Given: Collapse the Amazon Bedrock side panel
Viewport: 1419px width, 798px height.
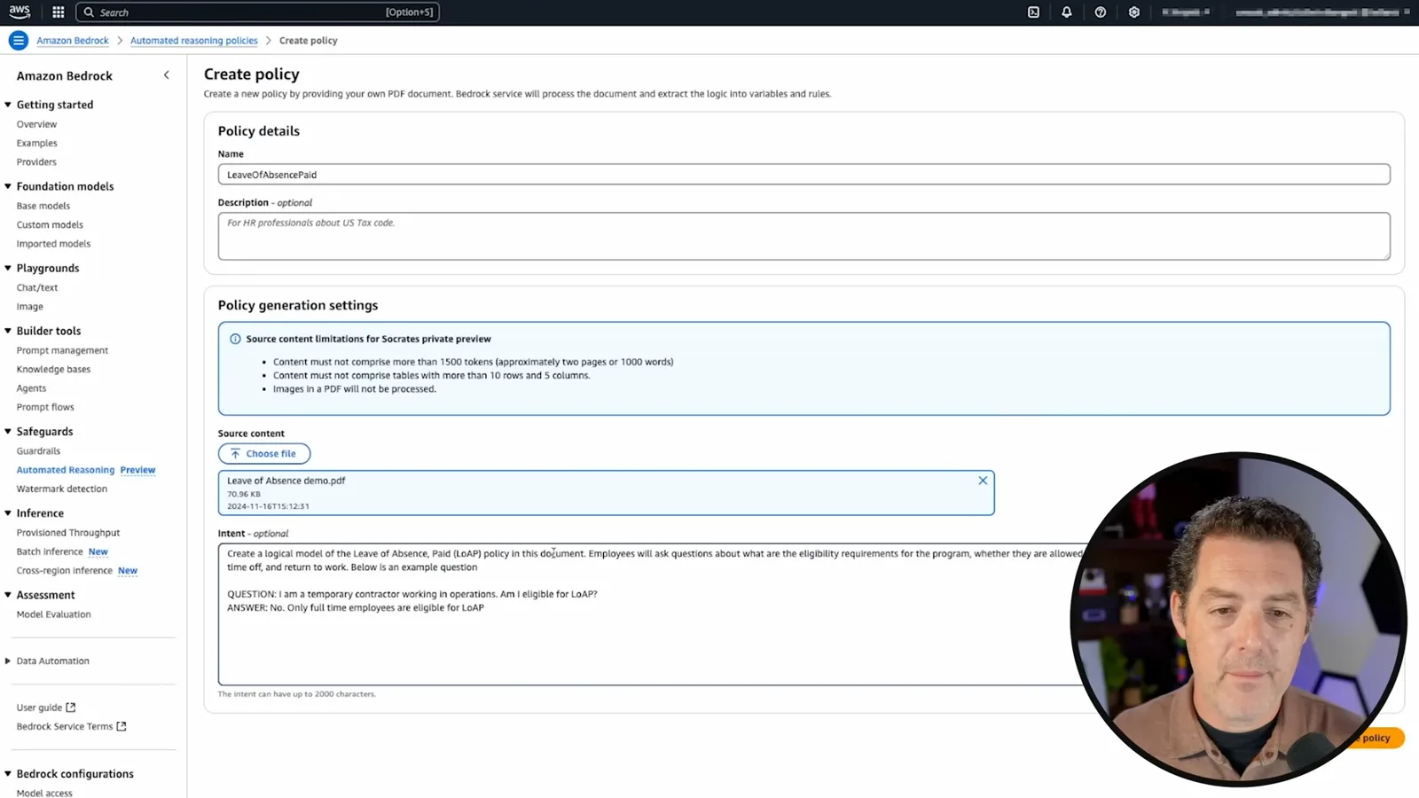Looking at the screenshot, I should [166, 75].
